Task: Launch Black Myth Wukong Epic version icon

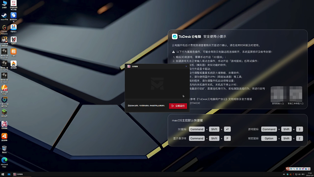Action: coord(4,54)
